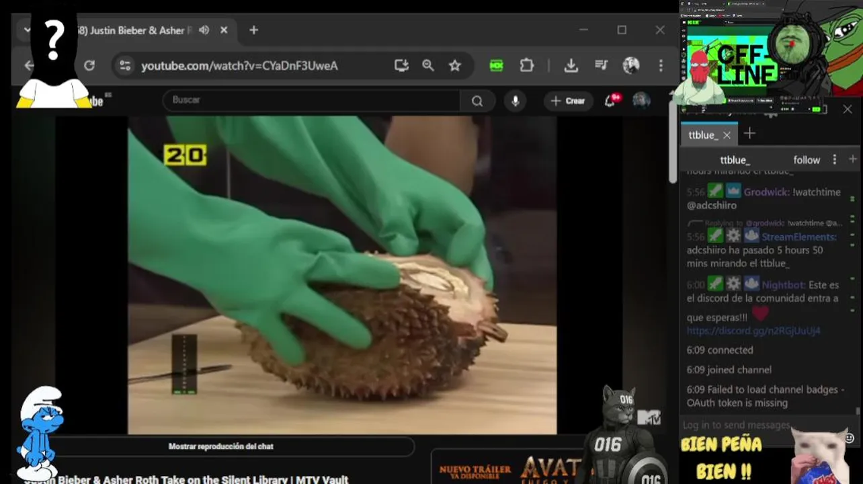Add a split with header plus icon
Screen dimensions: 863x484
click(x=853, y=159)
